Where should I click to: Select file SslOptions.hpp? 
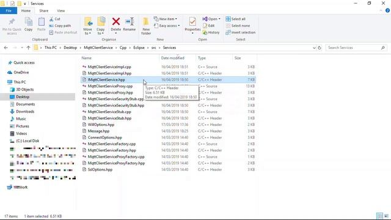point(100,170)
